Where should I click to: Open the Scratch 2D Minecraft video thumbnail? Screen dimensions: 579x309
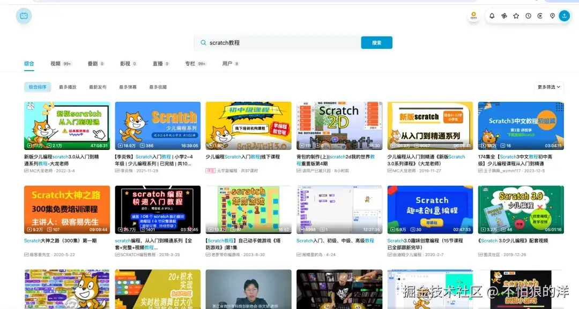[339, 125]
